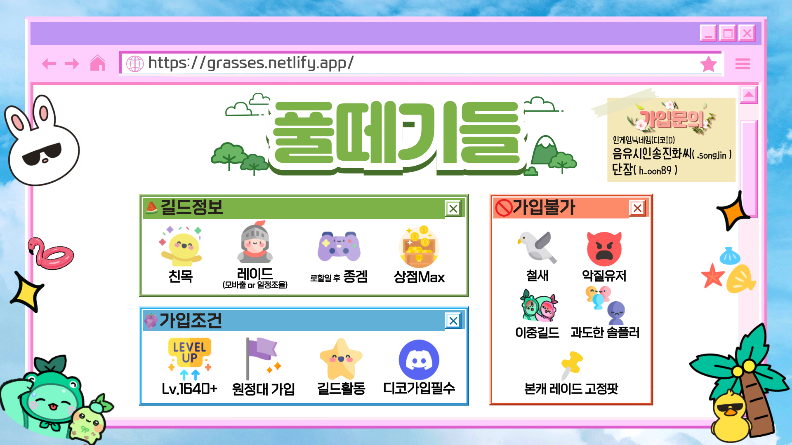
Task: Go back with the left arrow
Action: pyautogui.click(x=49, y=64)
